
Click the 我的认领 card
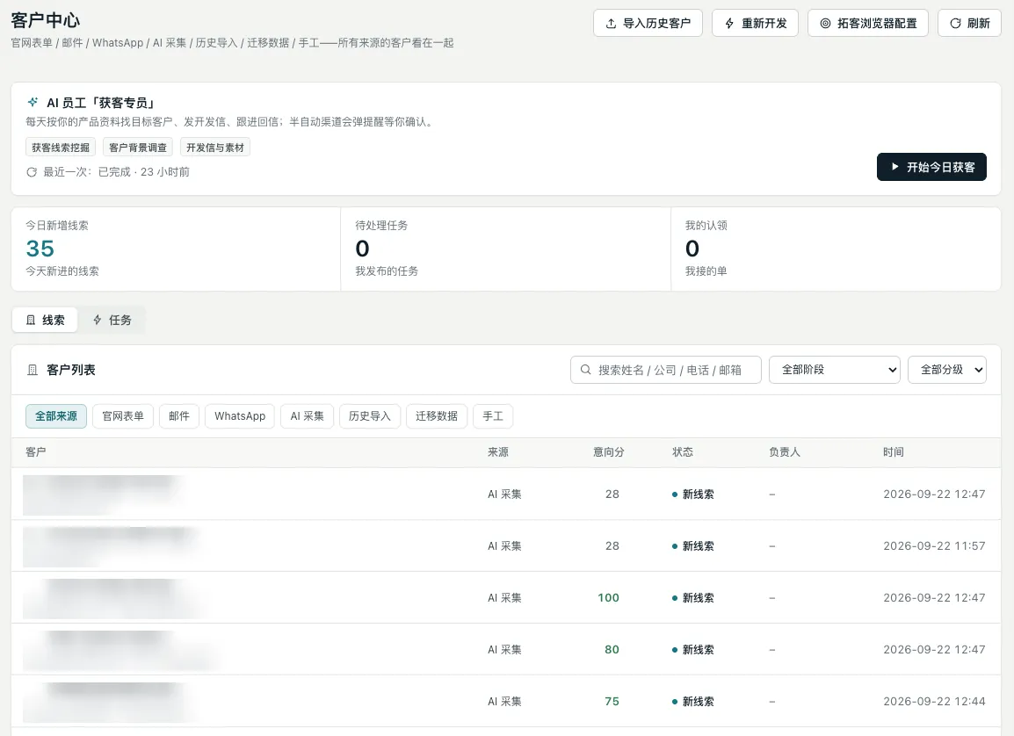coord(836,249)
